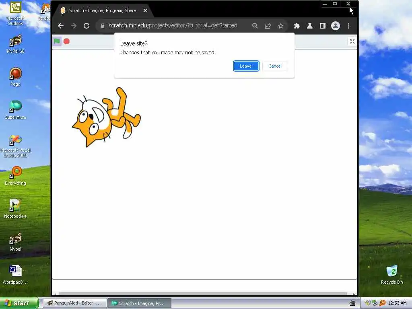Focus the scratch.mit.edu address bar

(x=173, y=25)
